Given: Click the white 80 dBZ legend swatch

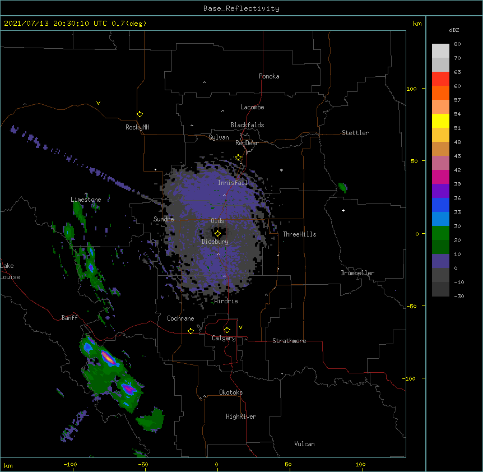Looking at the screenshot, I should [x=440, y=51].
